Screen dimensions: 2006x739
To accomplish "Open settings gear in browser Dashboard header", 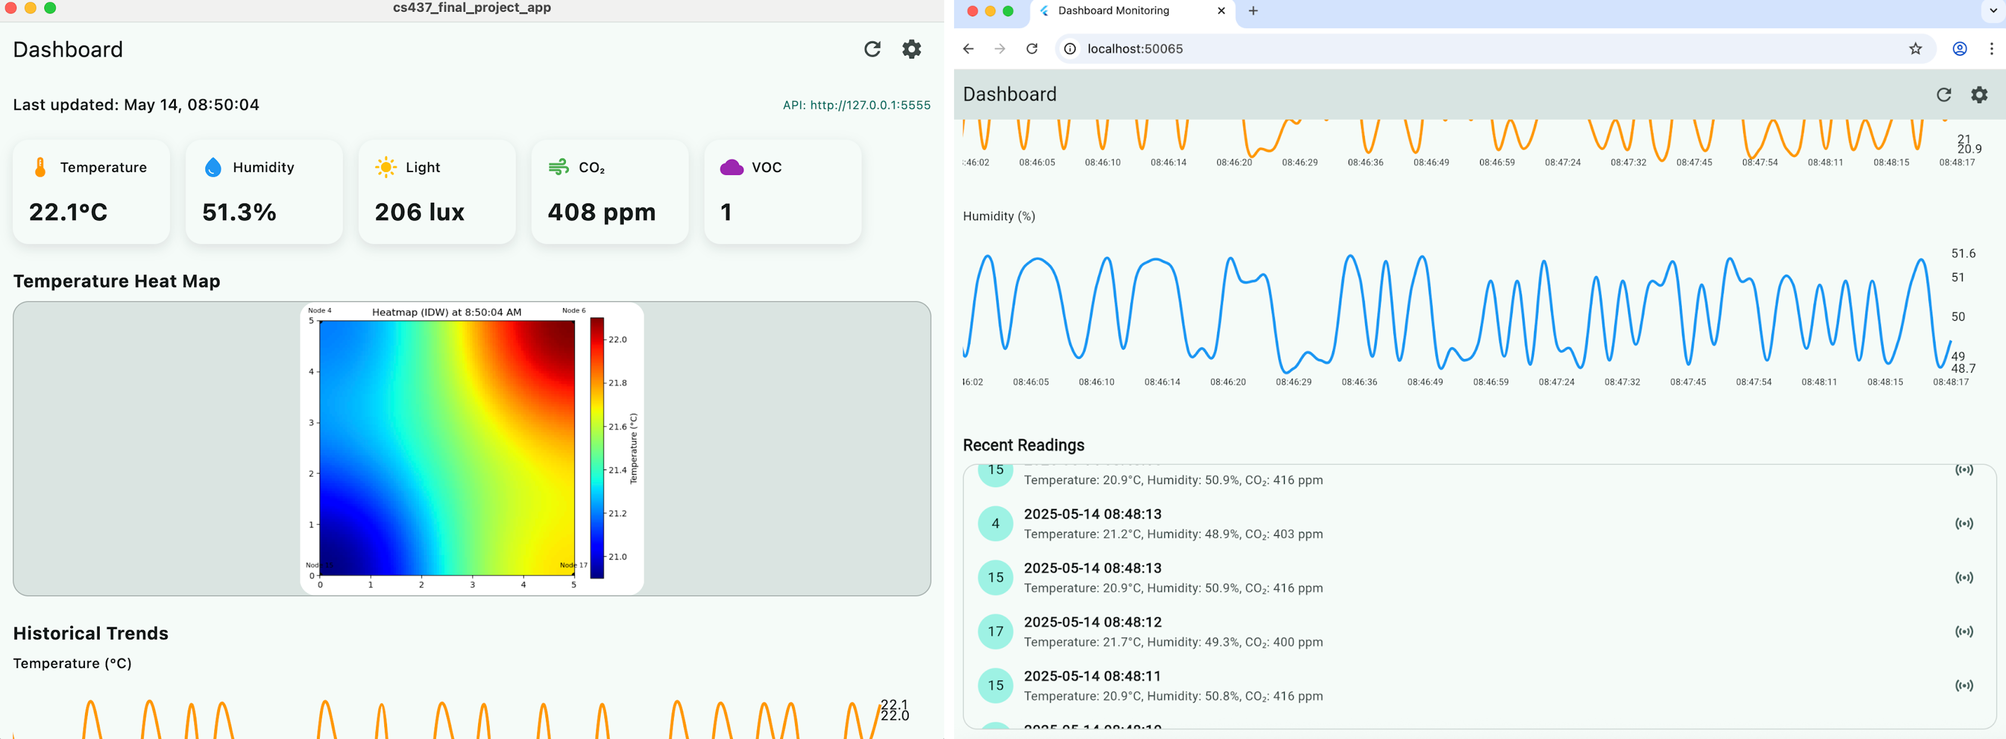I will (1979, 94).
